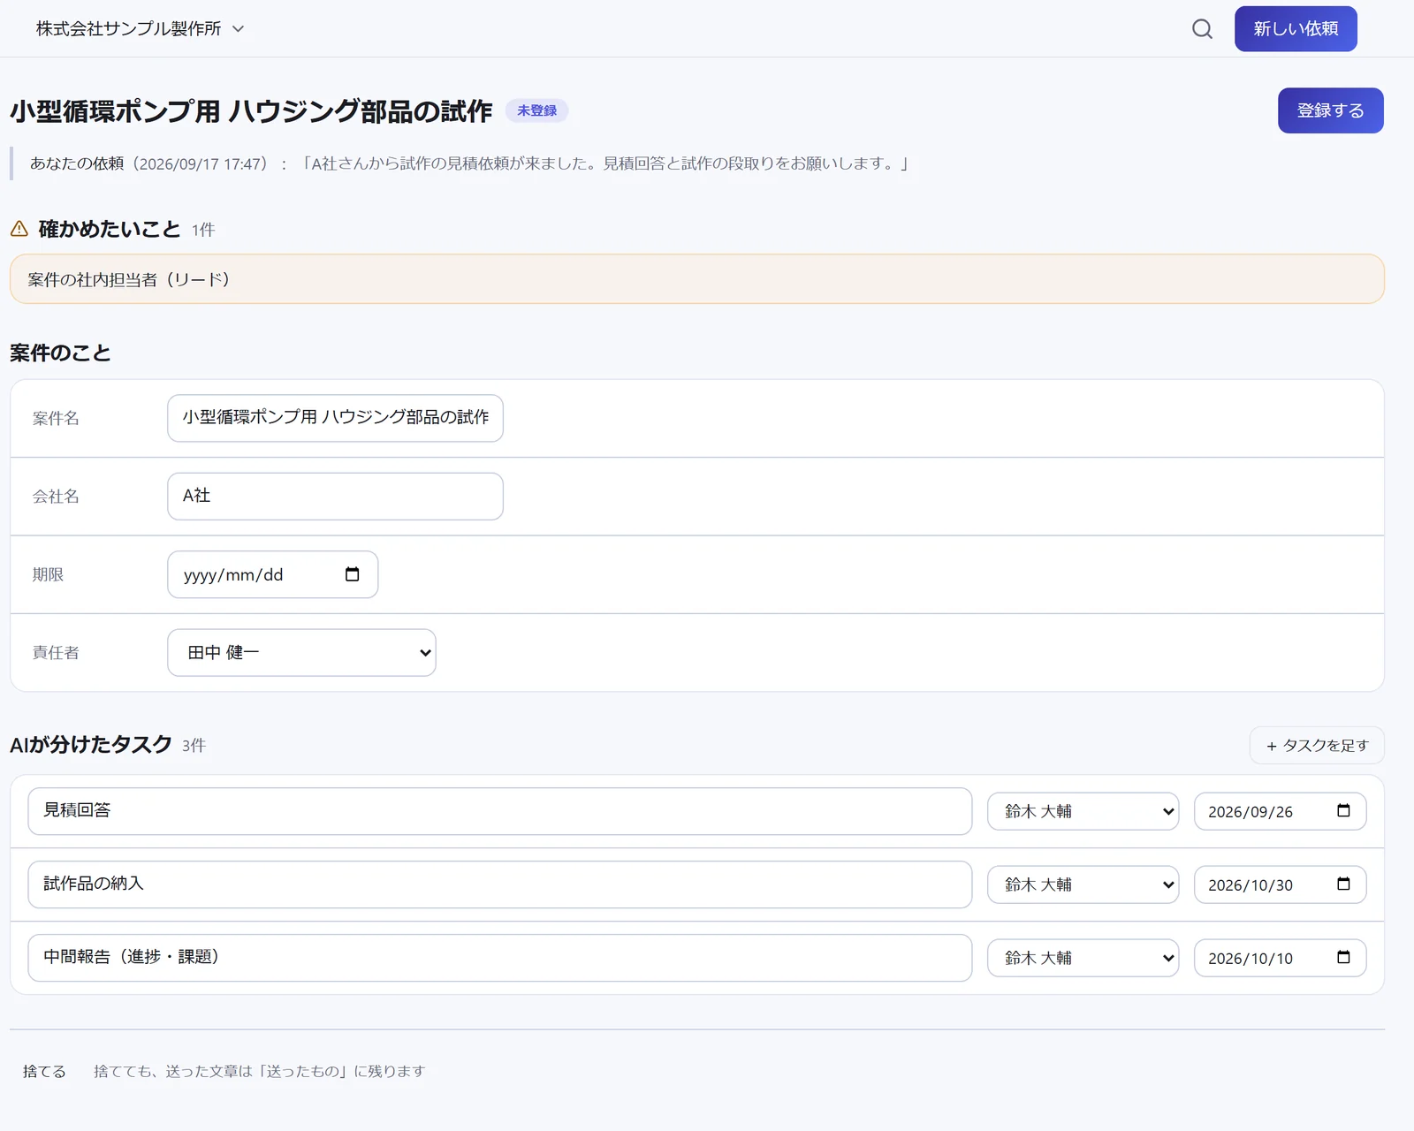Open assignee dropdown for 見積回答 task
Screen dimensions: 1414x1131
coord(1083,811)
